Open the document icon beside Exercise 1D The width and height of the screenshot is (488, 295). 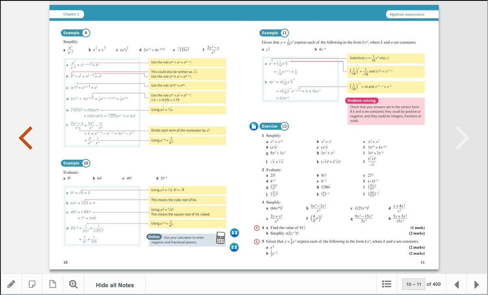[x=253, y=126]
